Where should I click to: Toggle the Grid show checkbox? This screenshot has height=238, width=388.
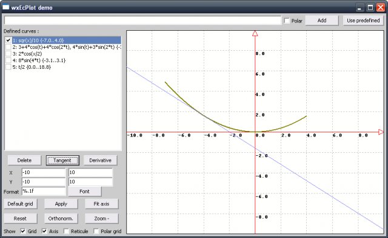pyautogui.click(x=23, y=231)
